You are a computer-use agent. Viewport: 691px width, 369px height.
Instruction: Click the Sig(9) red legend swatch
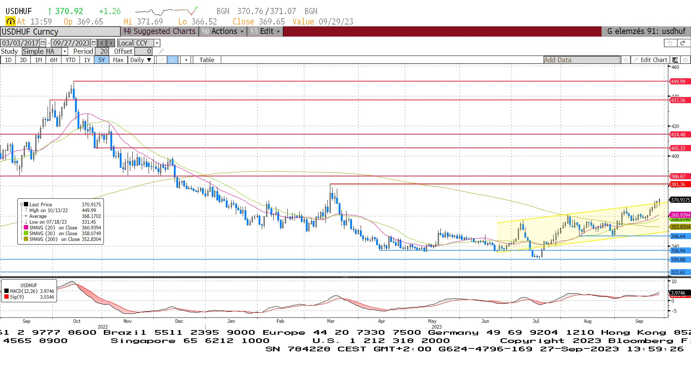6,297
